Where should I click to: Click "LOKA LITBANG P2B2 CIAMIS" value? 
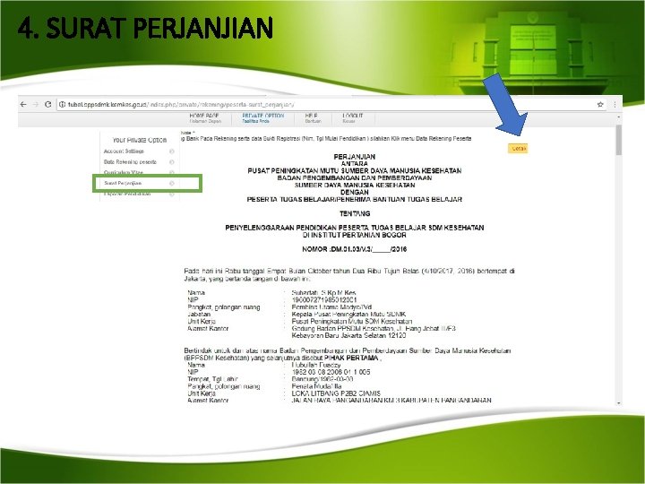pos(336,393)
